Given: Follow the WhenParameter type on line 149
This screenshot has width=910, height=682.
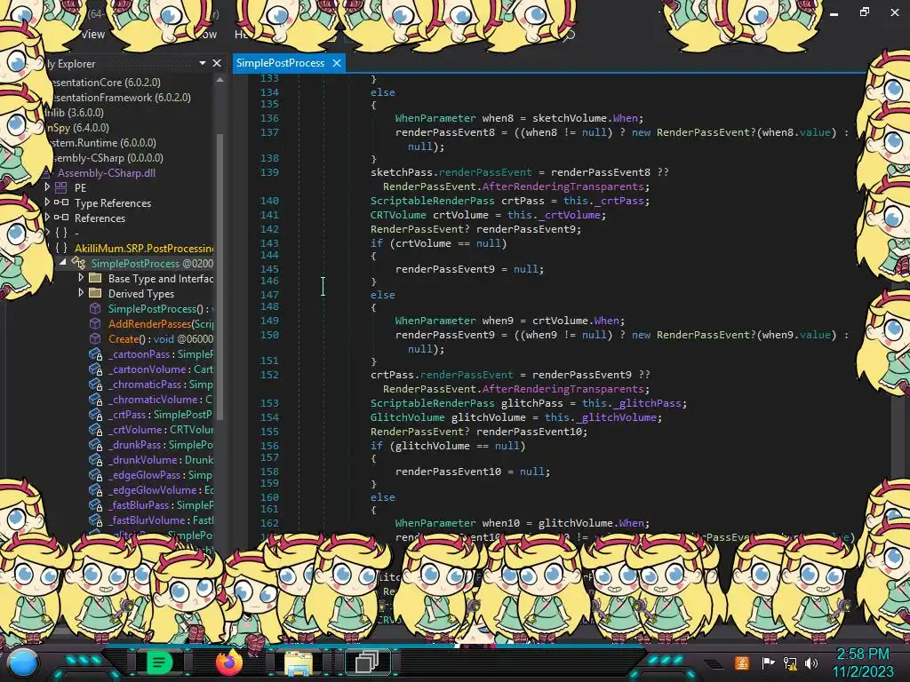Looking at the screenshot, I should [435, 320].
